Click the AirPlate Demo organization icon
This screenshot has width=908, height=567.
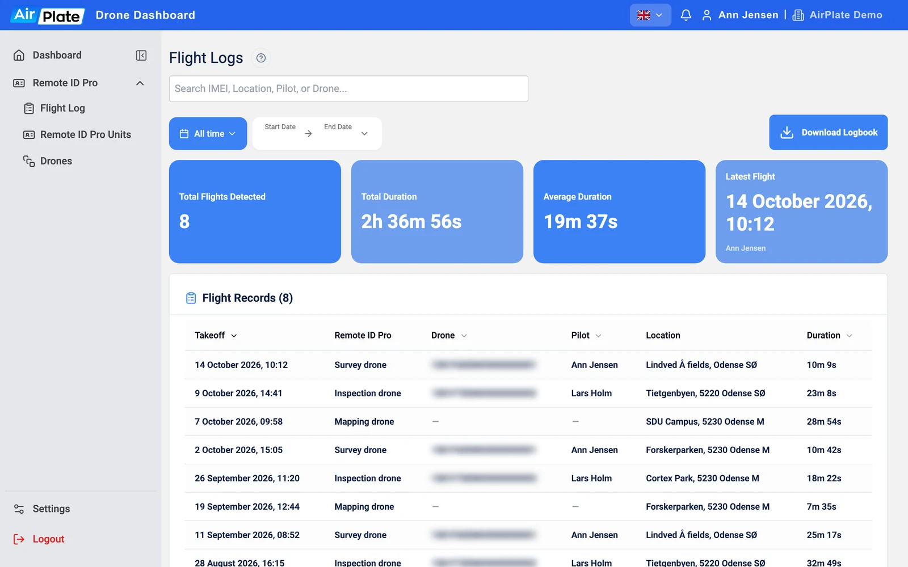point(798,15)
